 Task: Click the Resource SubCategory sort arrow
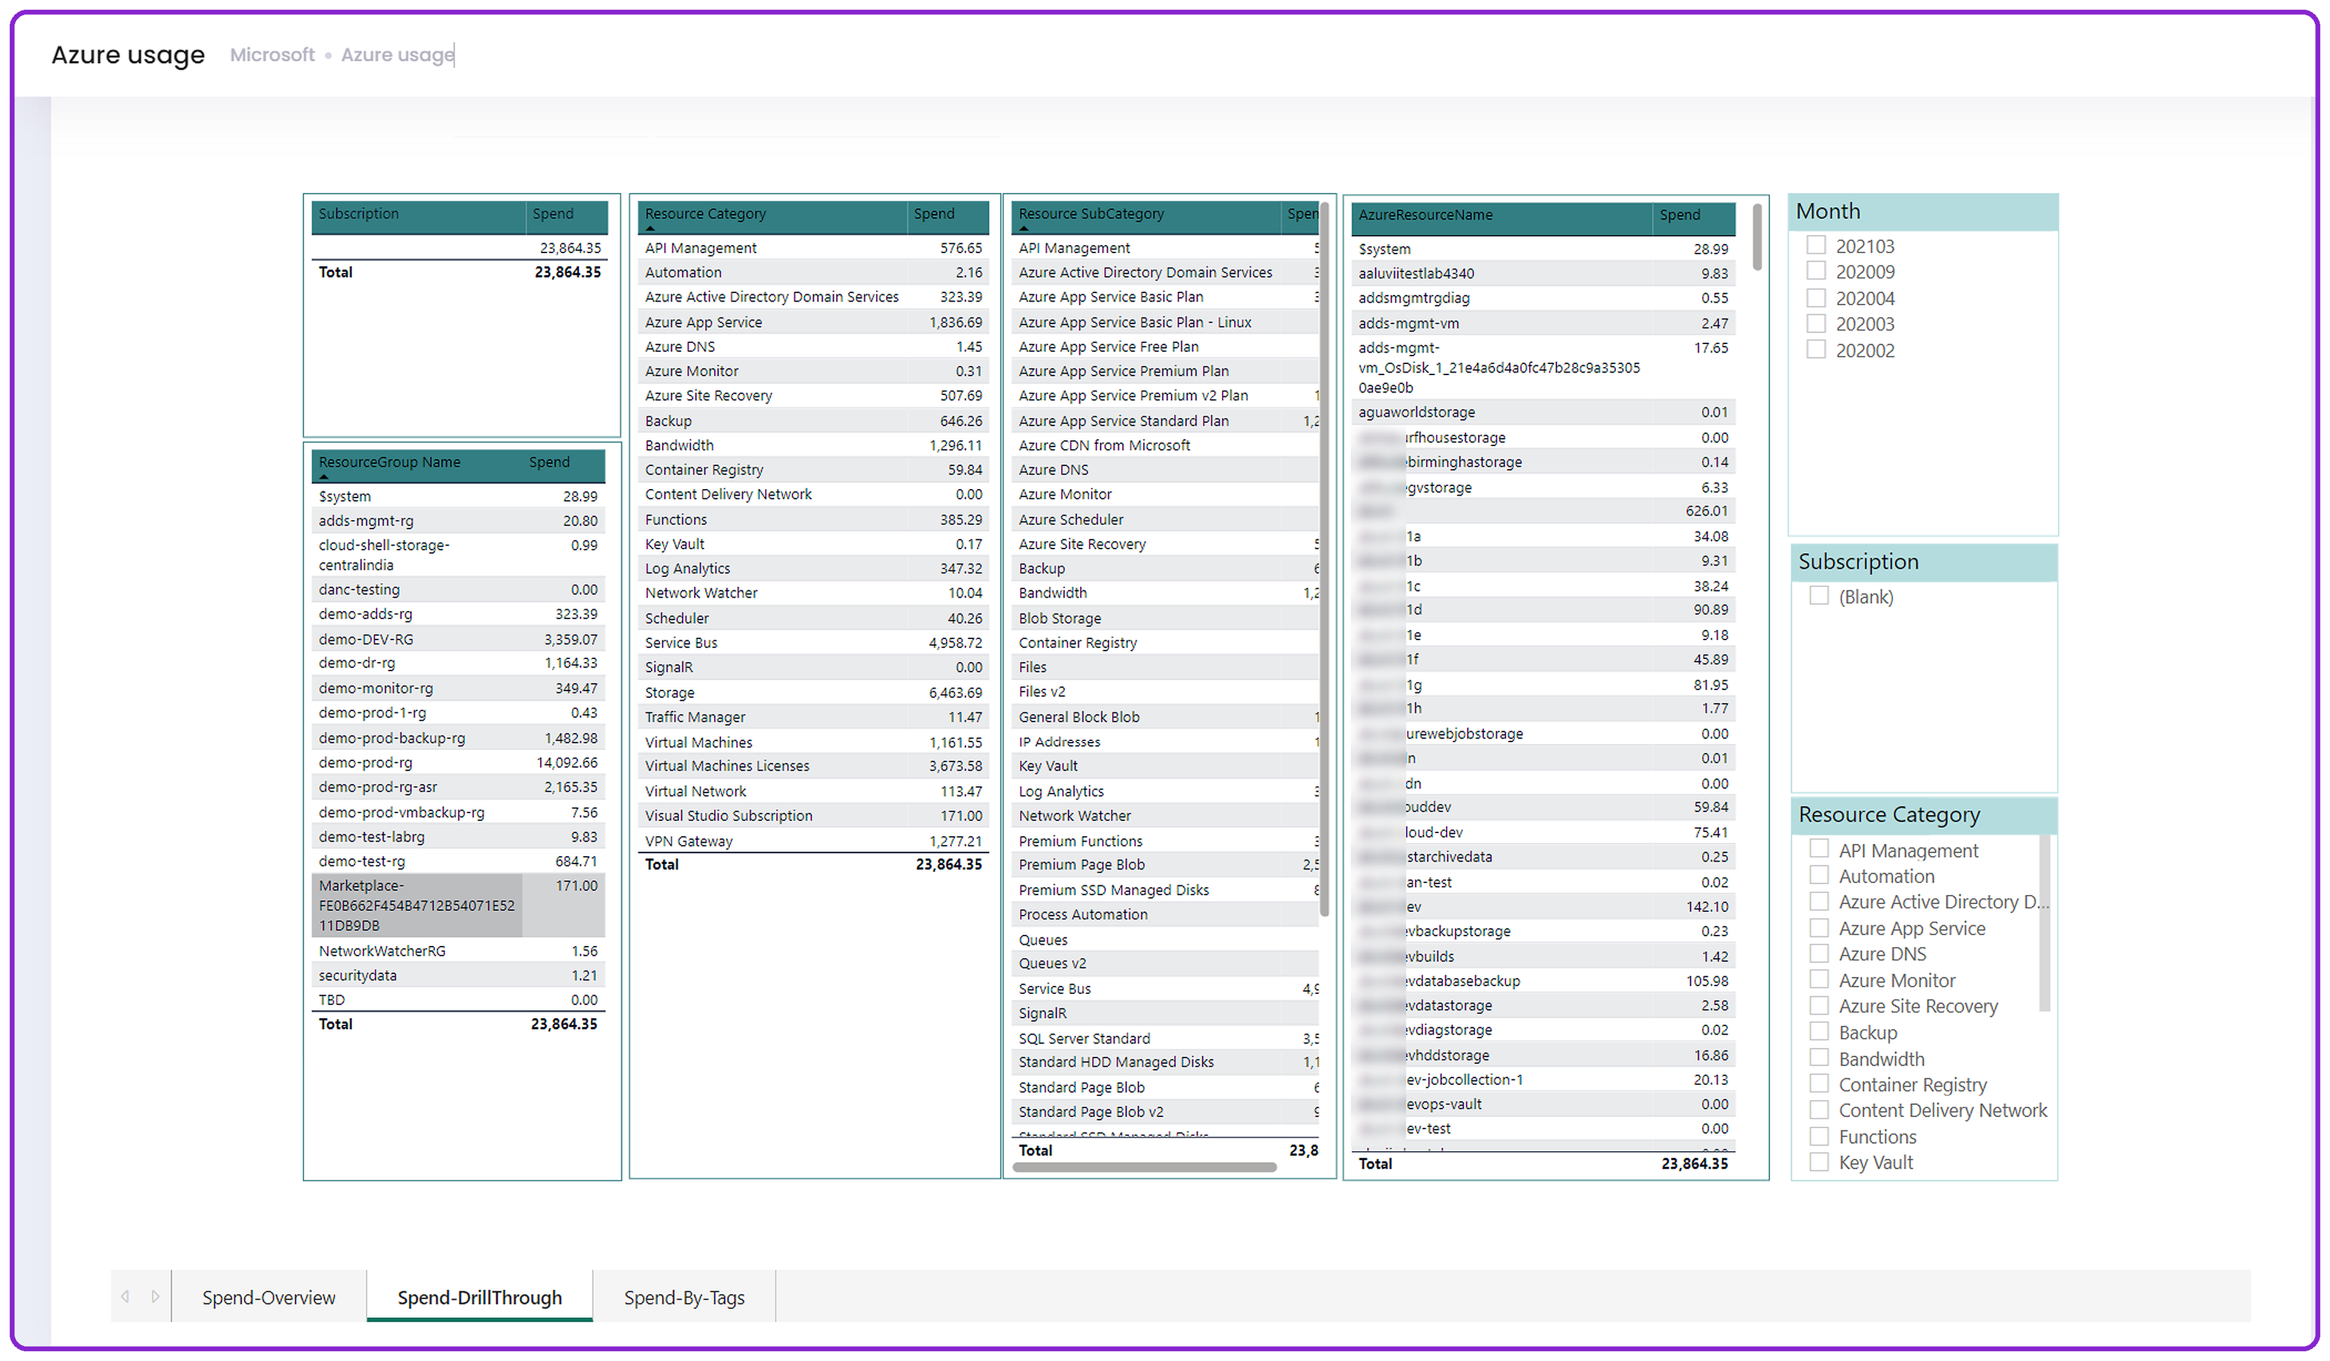coord(1024,228)
